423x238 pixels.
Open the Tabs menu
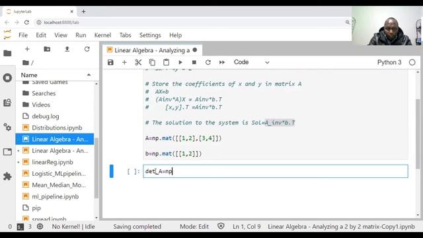click(125, 35)
